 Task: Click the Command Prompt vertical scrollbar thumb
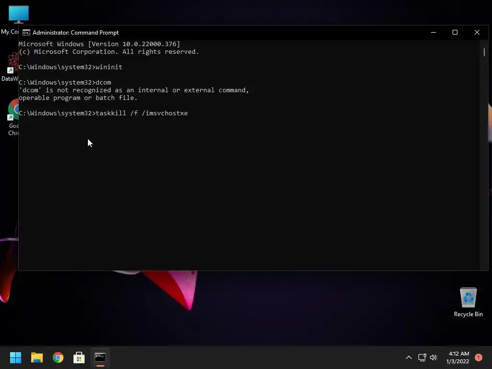click(x=484, y=52)
